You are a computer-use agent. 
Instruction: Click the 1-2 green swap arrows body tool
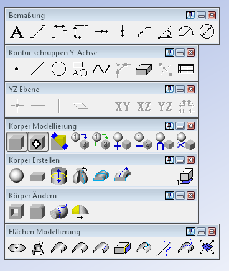(x=101, y=141)
